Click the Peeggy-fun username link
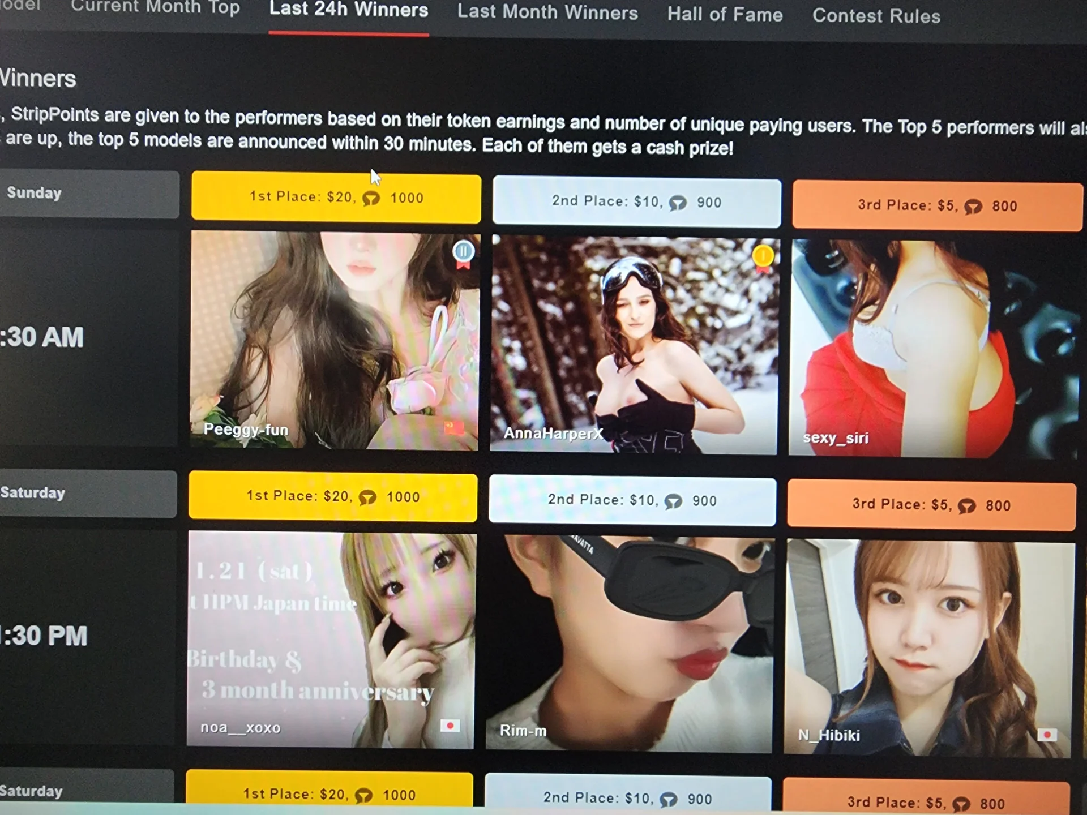The height and width of the screenshot is (815, 1087). pos(246,430)
